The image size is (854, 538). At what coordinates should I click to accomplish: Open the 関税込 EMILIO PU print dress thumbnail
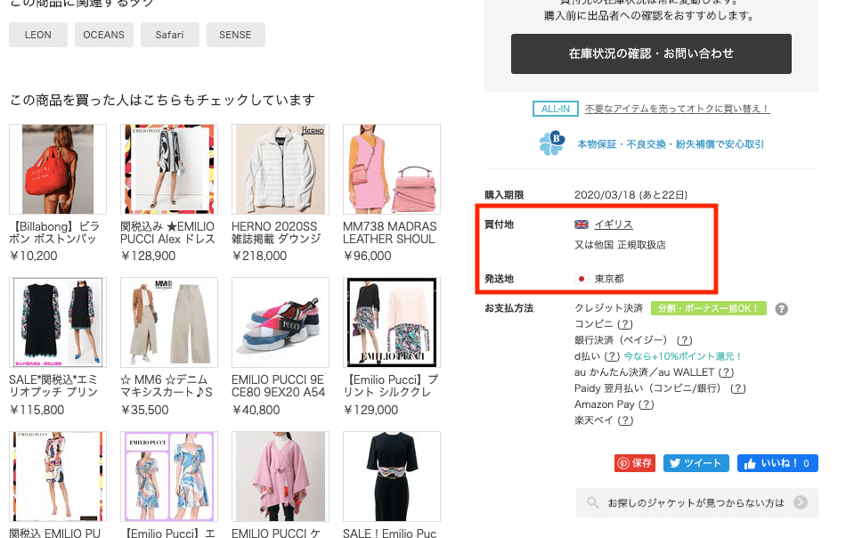(x=58, y=477)
